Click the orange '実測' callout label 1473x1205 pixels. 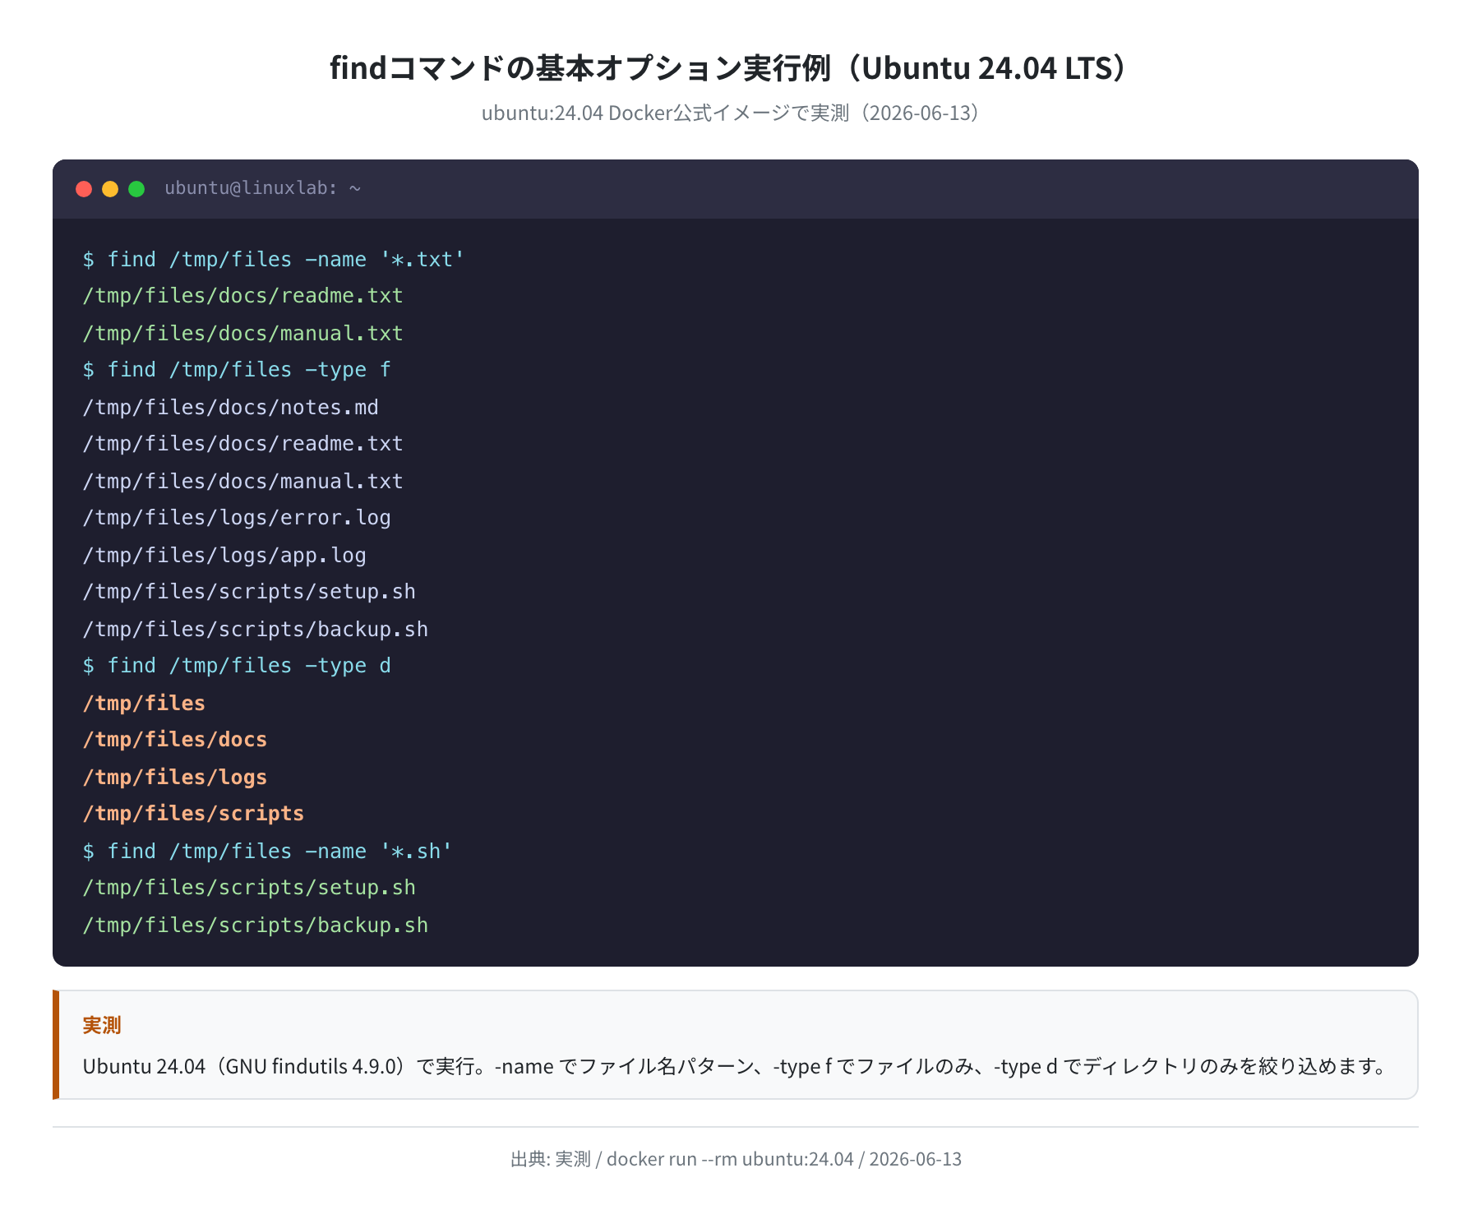pyautogui.click(x=102, y=1025)
